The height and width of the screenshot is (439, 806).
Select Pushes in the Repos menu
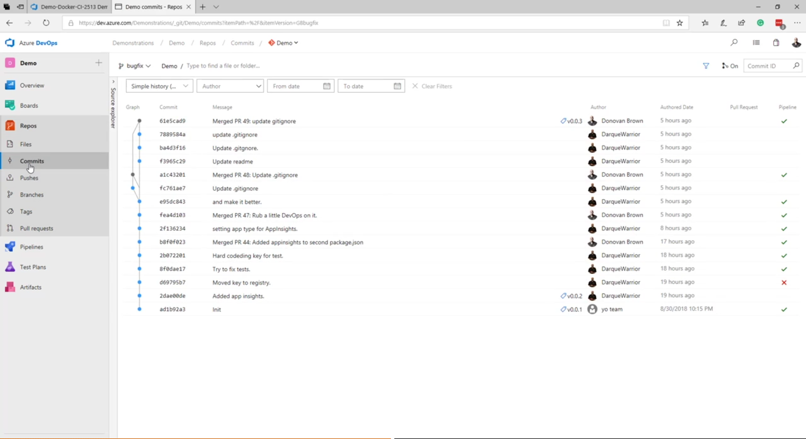pos(54,178)
